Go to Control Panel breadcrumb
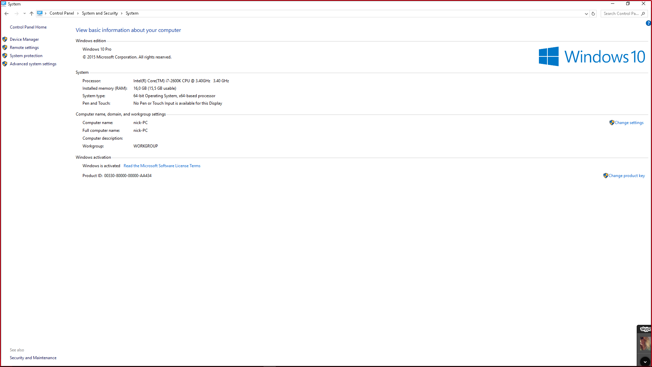 click(x=61, y=13)
